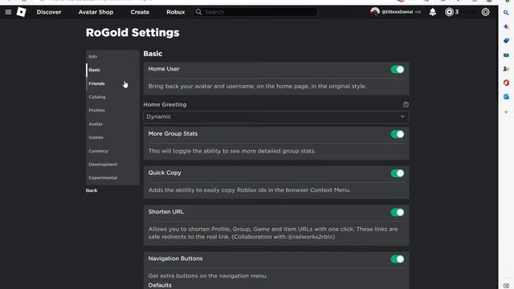Switch to the Friends settings tab
This screenshot has width=514, height=289.
pyautogui.click(x=112, y=83)
